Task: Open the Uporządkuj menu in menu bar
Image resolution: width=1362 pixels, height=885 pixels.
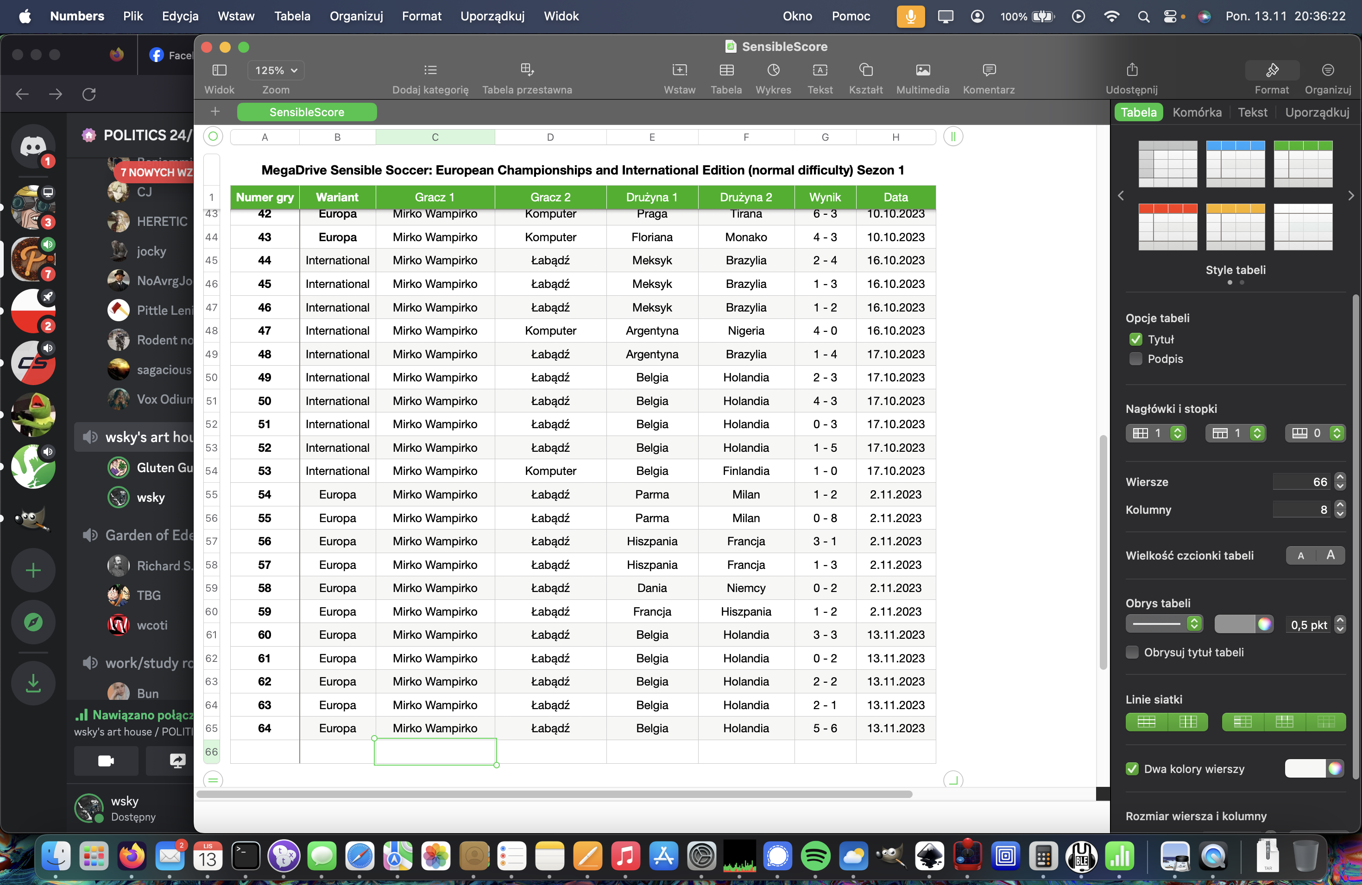Action: point(492,16)
